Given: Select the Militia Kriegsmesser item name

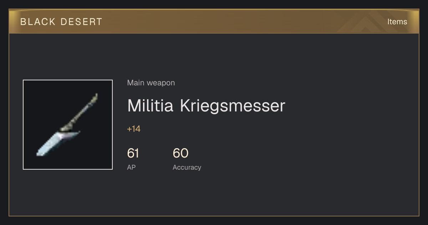Looking at the screenshot, I should [x=206, y=106].
